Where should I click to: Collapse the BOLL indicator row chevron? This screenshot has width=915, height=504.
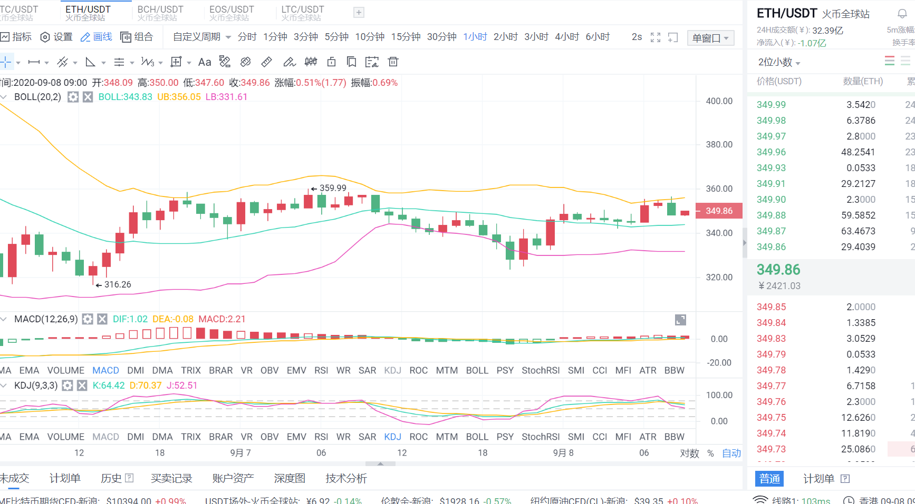pos(4,97)
